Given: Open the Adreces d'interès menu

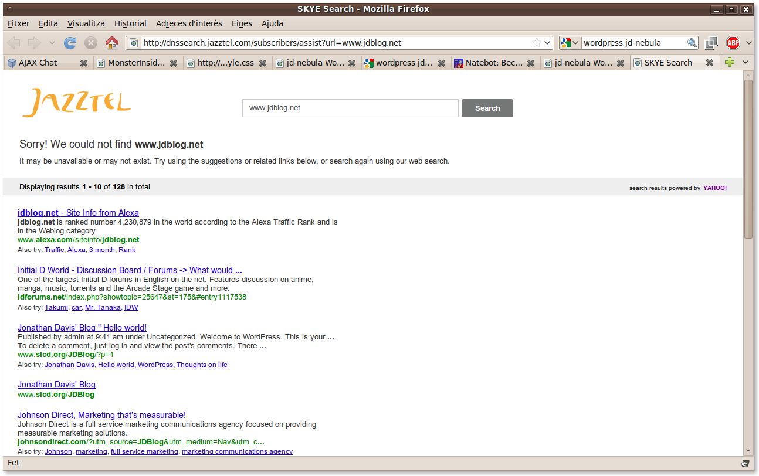Looking at the screenshot, I should pyautogui.click(x=189, y=23).
